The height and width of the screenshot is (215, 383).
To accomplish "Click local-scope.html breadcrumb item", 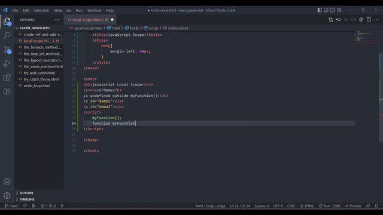I will [x=86, y=28].
